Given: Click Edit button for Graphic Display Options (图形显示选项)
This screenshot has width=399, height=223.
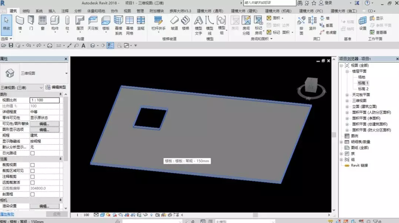Looking at the screenshot, I should [44, 129].
